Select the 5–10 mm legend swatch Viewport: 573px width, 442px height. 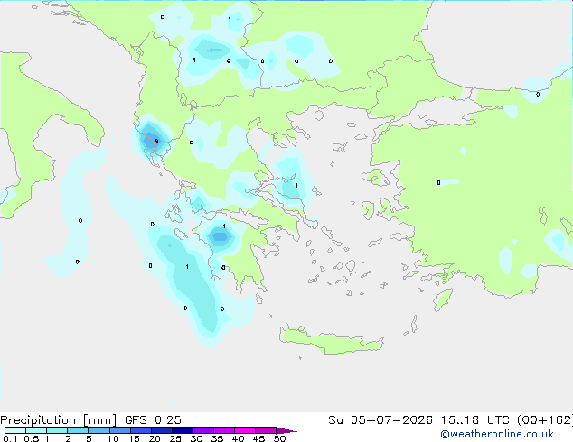(99, 430)
